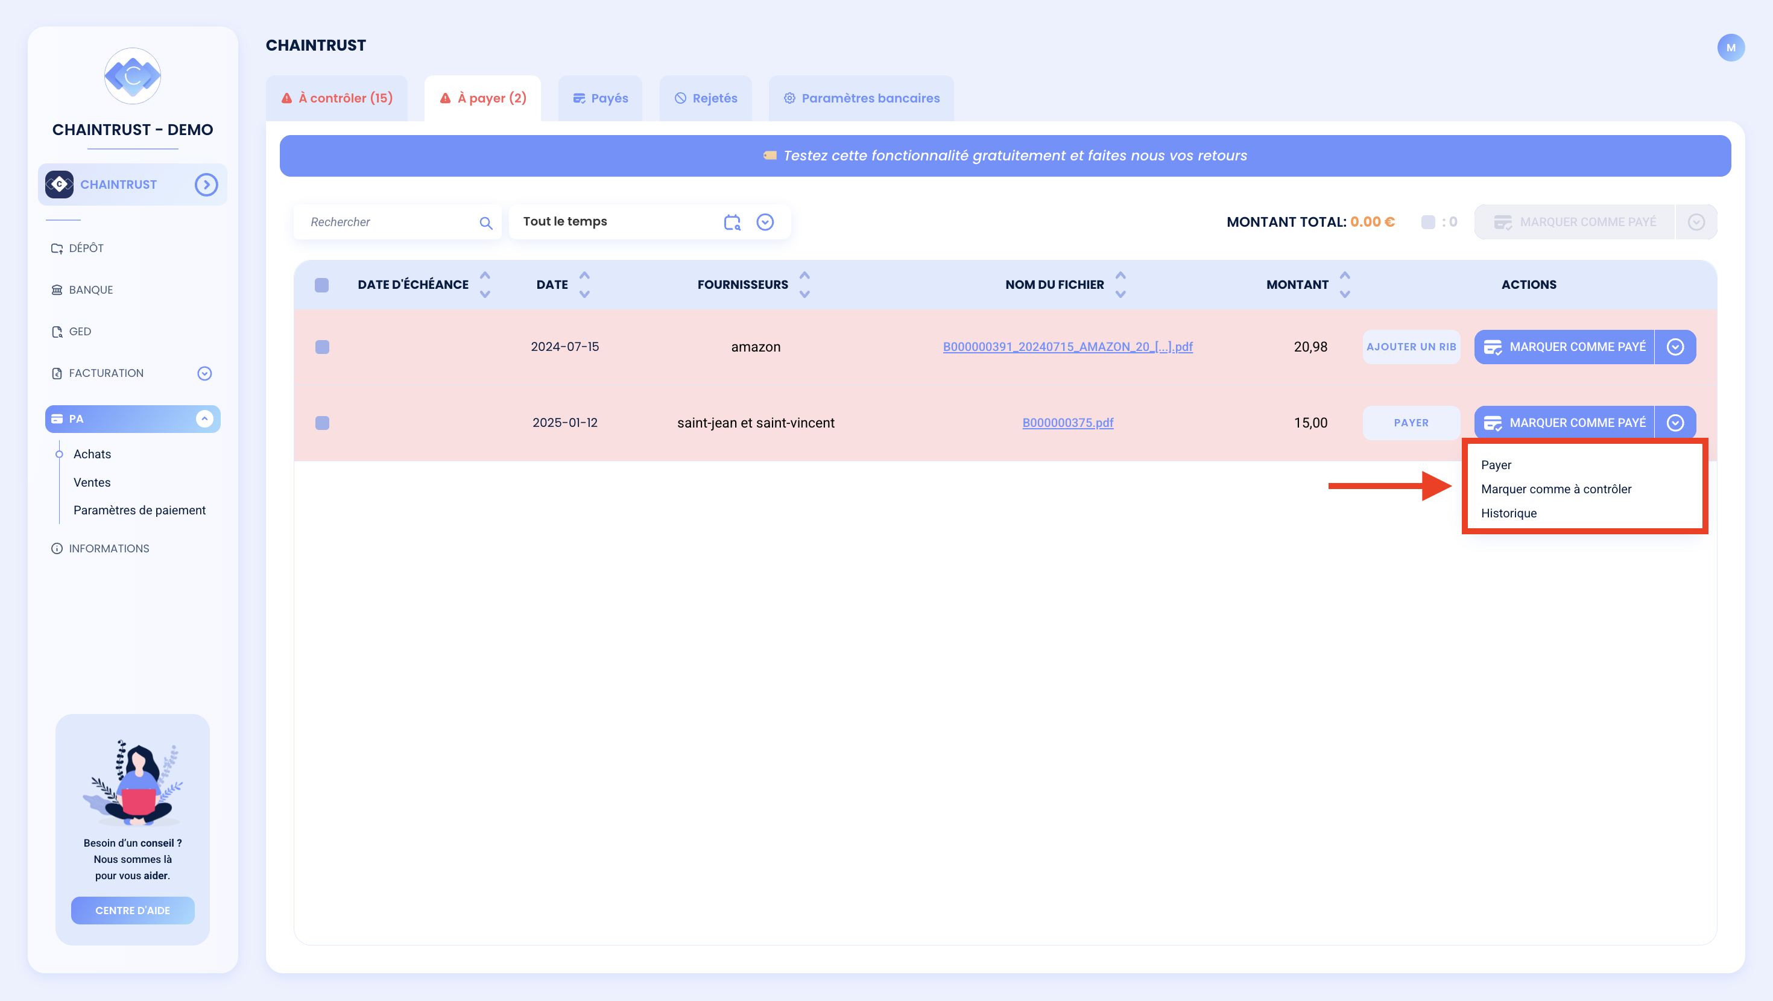Click PAYER for saint-jean et saint-vincent
Screen dimensions: 1773x1001
(x=1411, y=423)
